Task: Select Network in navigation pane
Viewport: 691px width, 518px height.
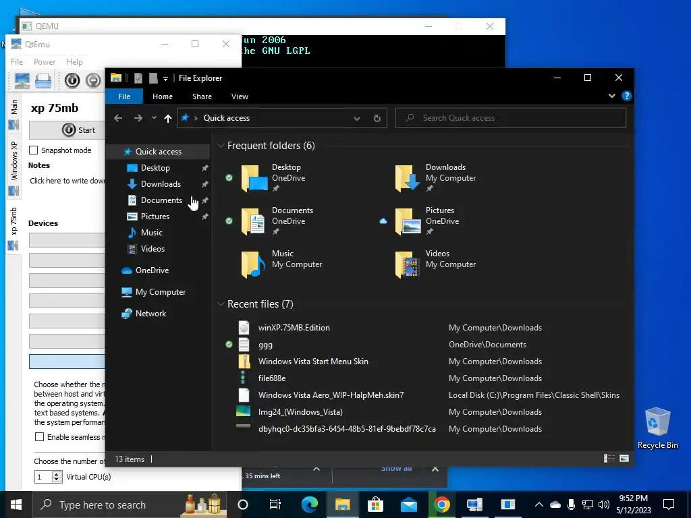Action: coord(150,313)
